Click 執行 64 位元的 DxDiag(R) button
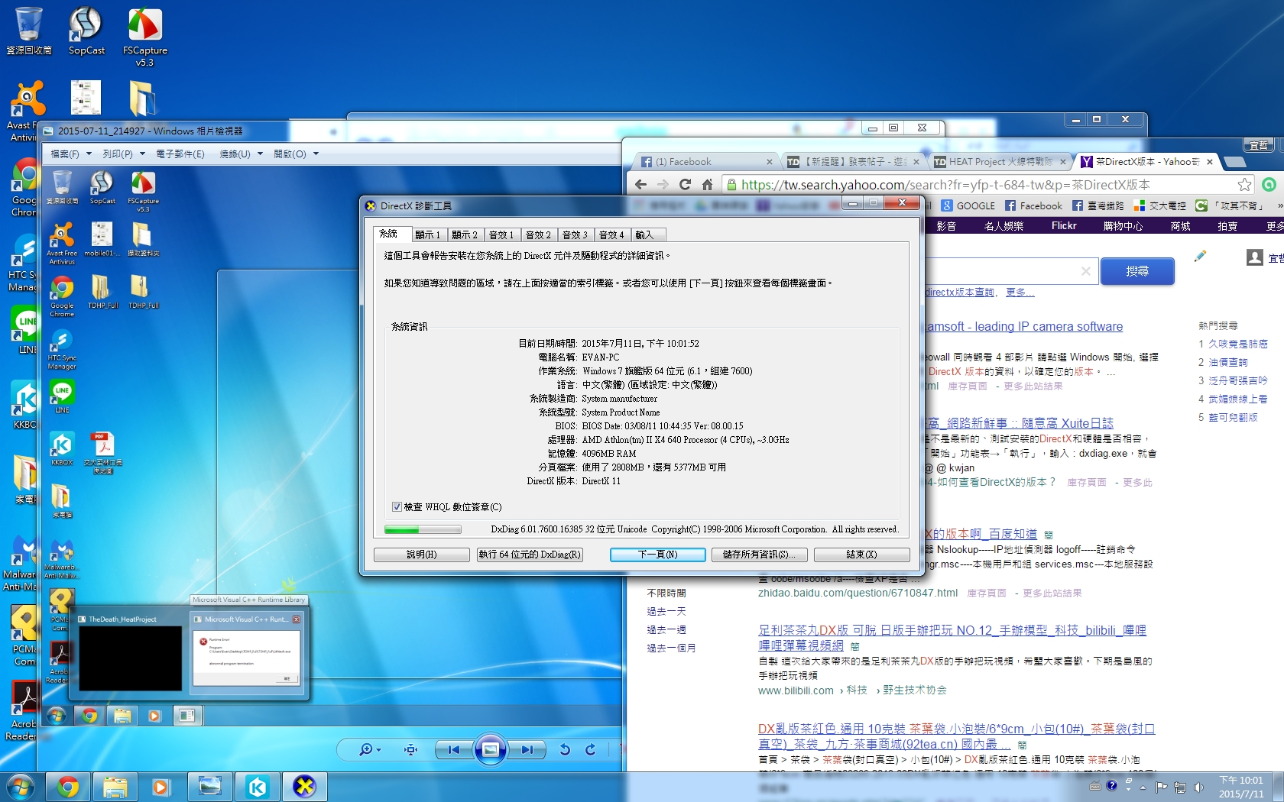The image size is (1284, 802). click(529, 555)
